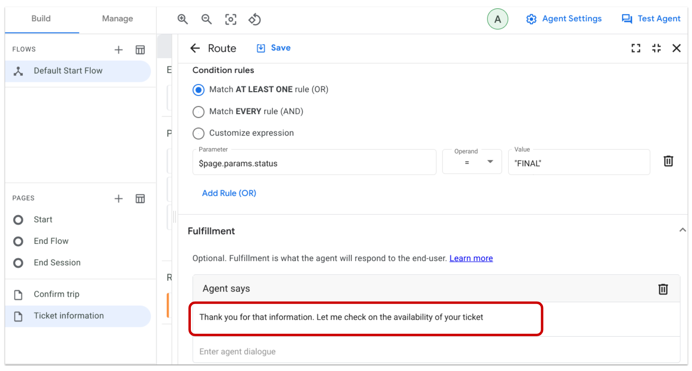
Task: Open the Ticket information page
Action: 68,316
